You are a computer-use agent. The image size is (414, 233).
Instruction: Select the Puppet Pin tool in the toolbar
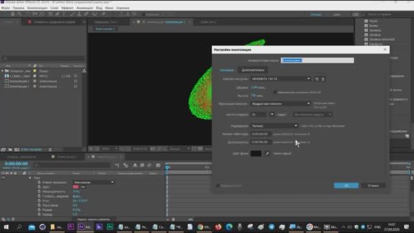click(x=103, y=14)
